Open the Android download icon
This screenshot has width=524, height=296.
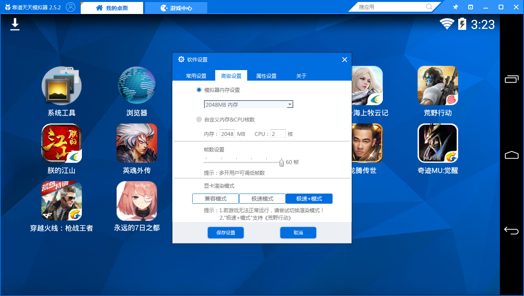coord(15,24)
